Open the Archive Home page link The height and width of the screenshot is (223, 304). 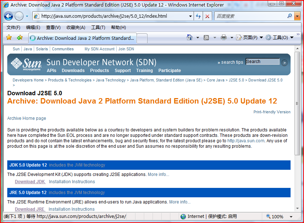click(27, 118)
